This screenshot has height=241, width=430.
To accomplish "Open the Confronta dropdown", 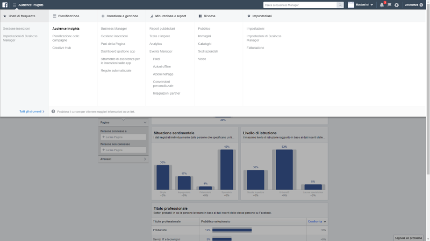I will pyautogui.click(x=317, y=221).
